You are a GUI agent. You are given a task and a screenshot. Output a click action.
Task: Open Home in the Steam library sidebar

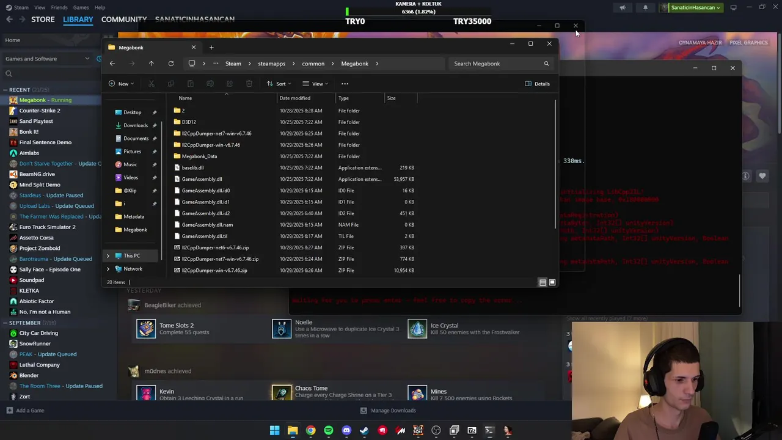(12, 40)
